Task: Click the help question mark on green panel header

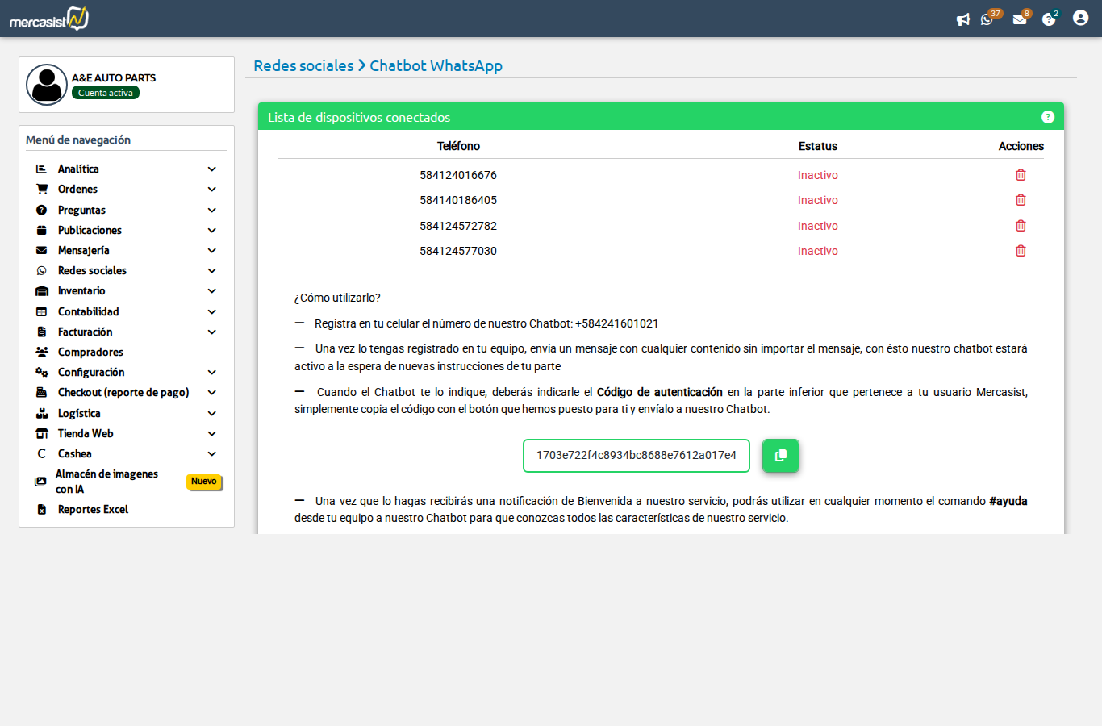Action: (x=1048, y=116)
